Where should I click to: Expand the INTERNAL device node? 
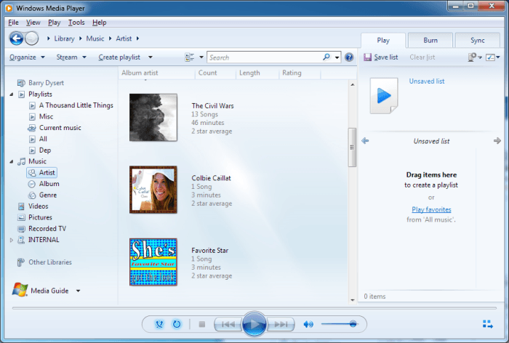coord(12,240)
